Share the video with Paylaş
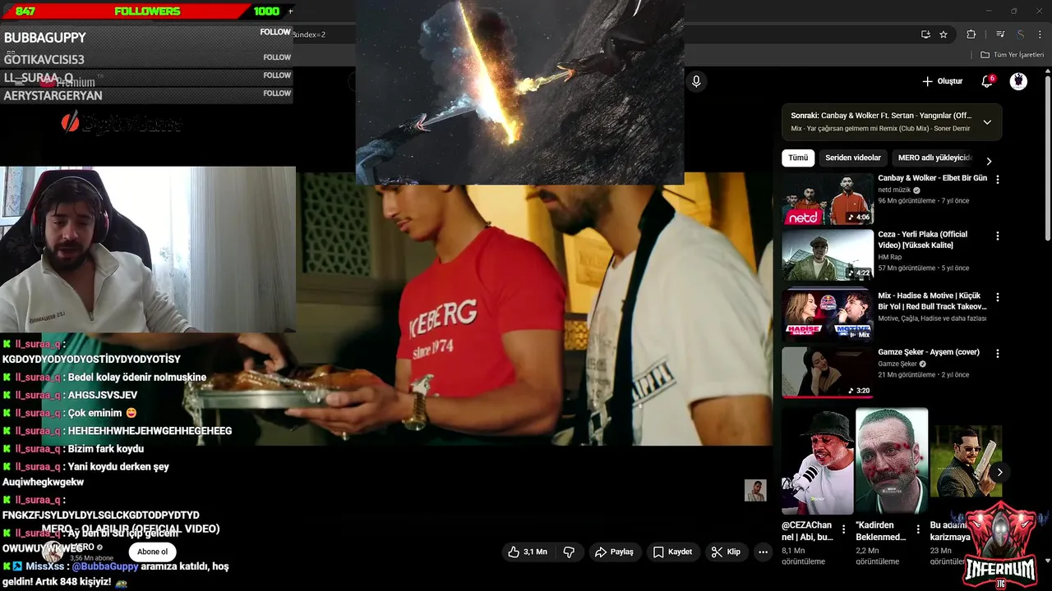This screenshot has width=1052, height=591. click(x=614, y=552)
